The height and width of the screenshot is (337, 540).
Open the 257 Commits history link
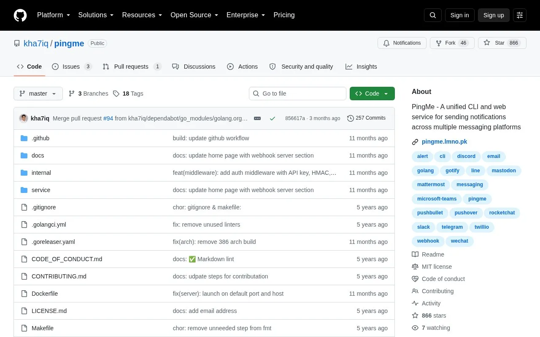tap(366, 118)
